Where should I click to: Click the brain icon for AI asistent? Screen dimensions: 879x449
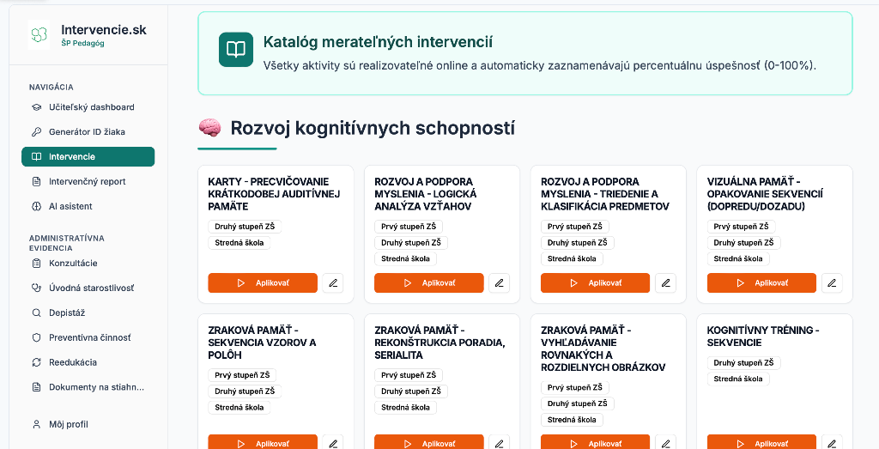[36, 206]
